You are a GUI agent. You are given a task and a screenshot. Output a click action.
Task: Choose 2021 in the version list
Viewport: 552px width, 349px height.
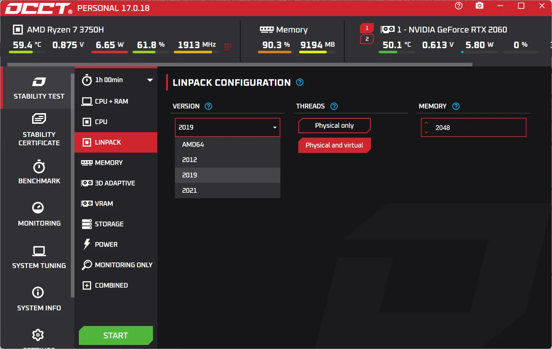coord(227,191)
